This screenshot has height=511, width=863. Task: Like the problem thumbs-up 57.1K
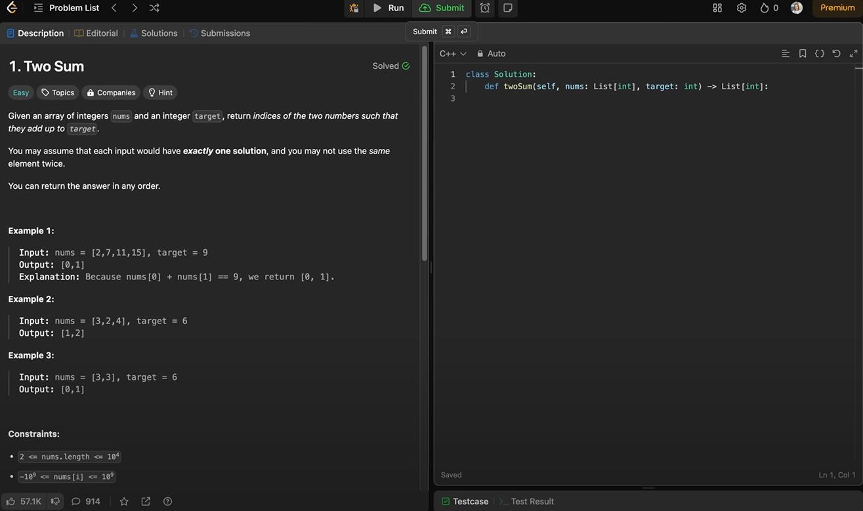24,501
